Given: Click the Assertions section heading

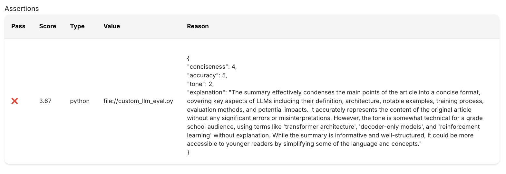Looking at the screenshot, I should [x=22, y=9].
